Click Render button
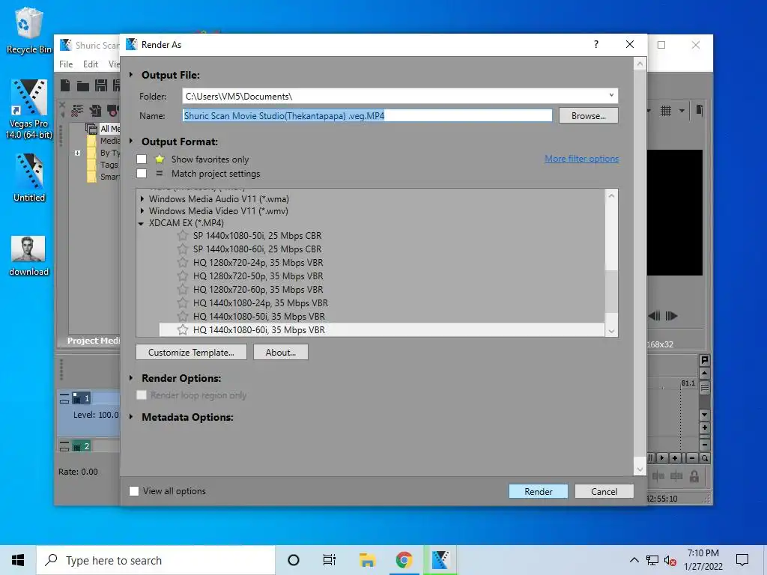This screenshot has height=575, width=767. pyautogui.click(x=538, y=491)
